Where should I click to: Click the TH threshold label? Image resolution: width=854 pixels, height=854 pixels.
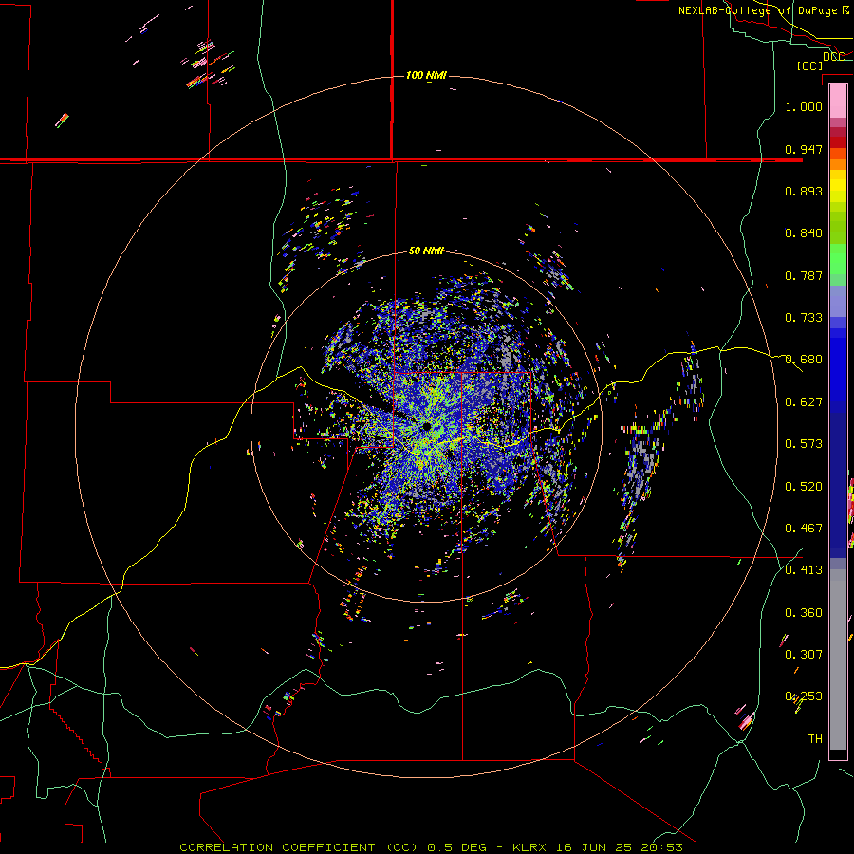click(815, 739)
